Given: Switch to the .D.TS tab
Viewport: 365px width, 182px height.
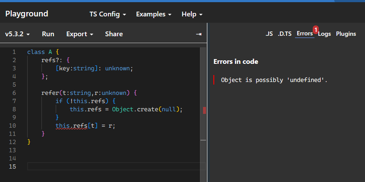Looking at the screenshot, I should pos(284,34).
